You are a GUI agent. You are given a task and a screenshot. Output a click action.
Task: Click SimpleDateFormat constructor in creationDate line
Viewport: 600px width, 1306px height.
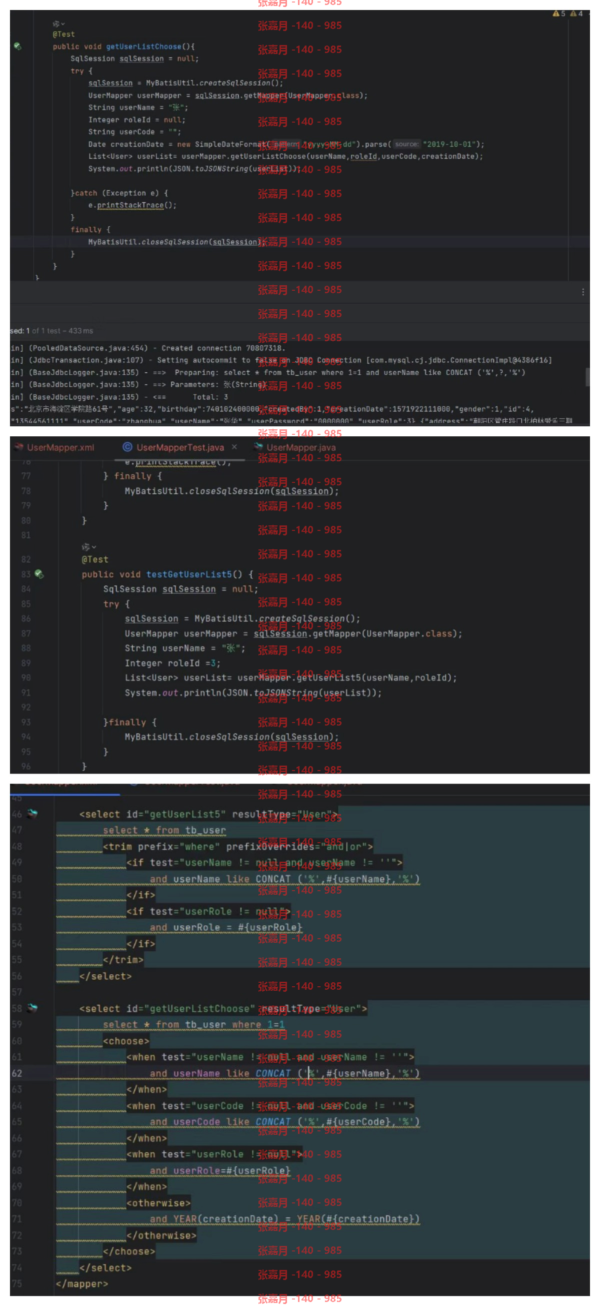tap(230, 145)
